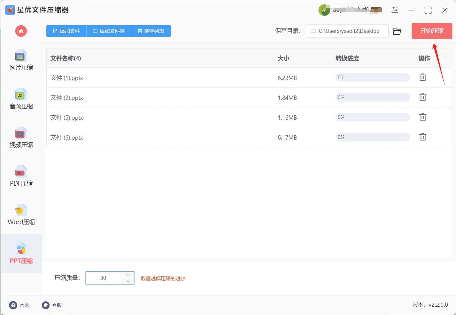Screen dimensions: 456x315
Task: Click the 文件名称(4) column header
Action: click(x=66, y=58)
